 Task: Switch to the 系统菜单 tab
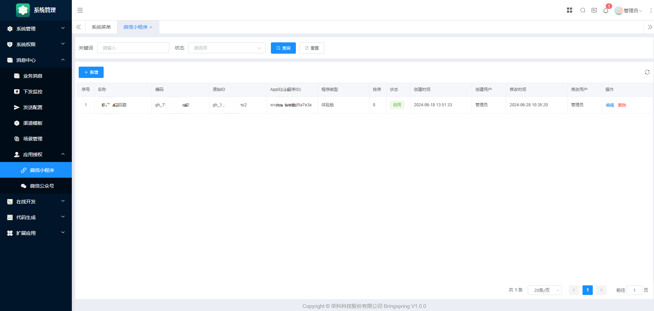pos(101,27)
